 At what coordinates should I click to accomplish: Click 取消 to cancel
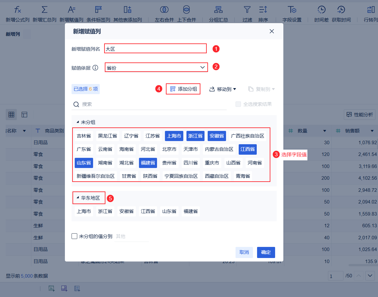tap(244, 252)
